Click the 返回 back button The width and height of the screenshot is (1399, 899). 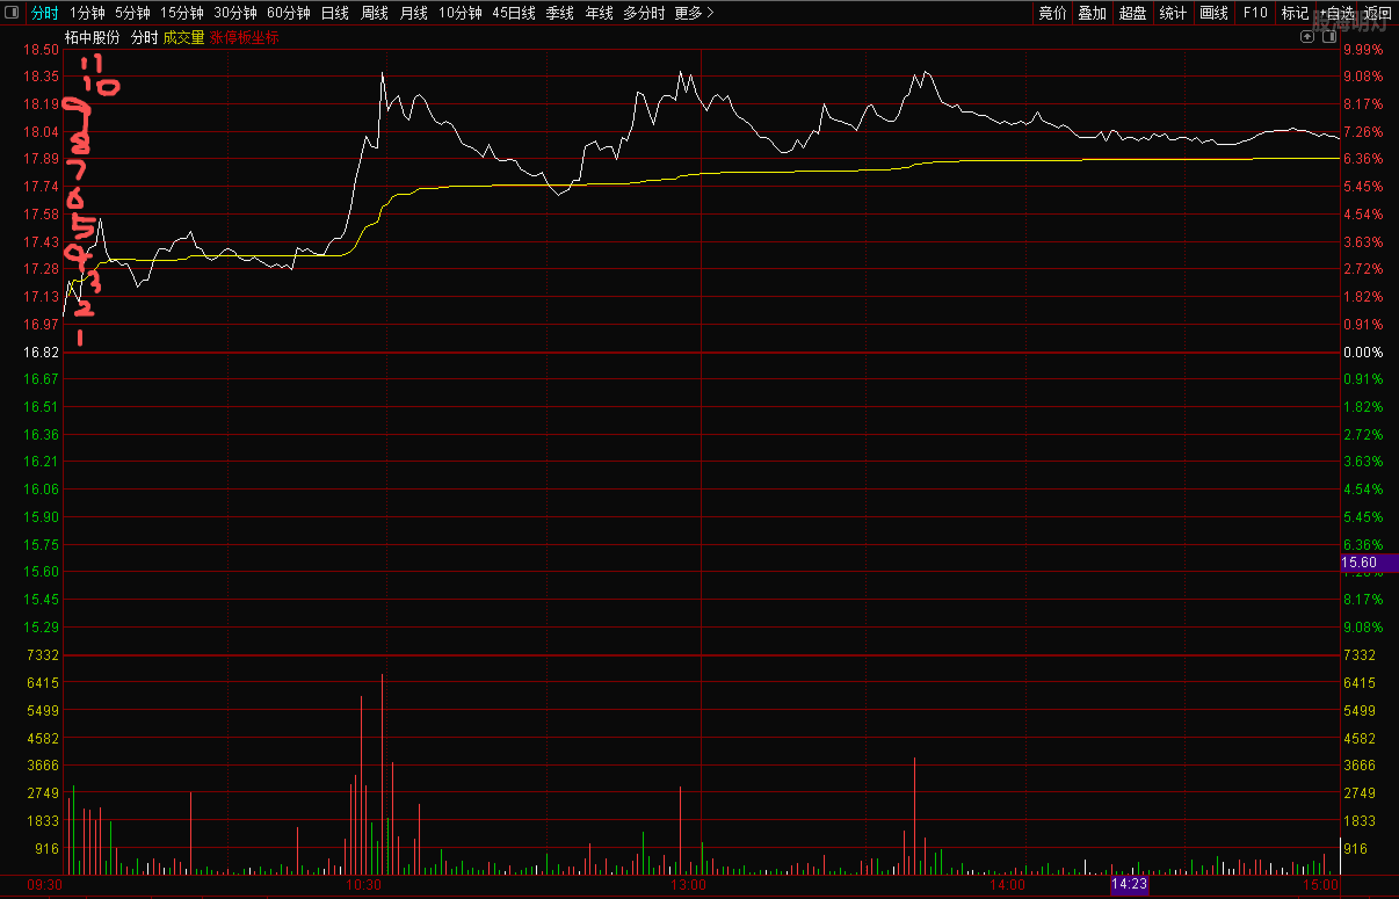tap(1379, 13)
